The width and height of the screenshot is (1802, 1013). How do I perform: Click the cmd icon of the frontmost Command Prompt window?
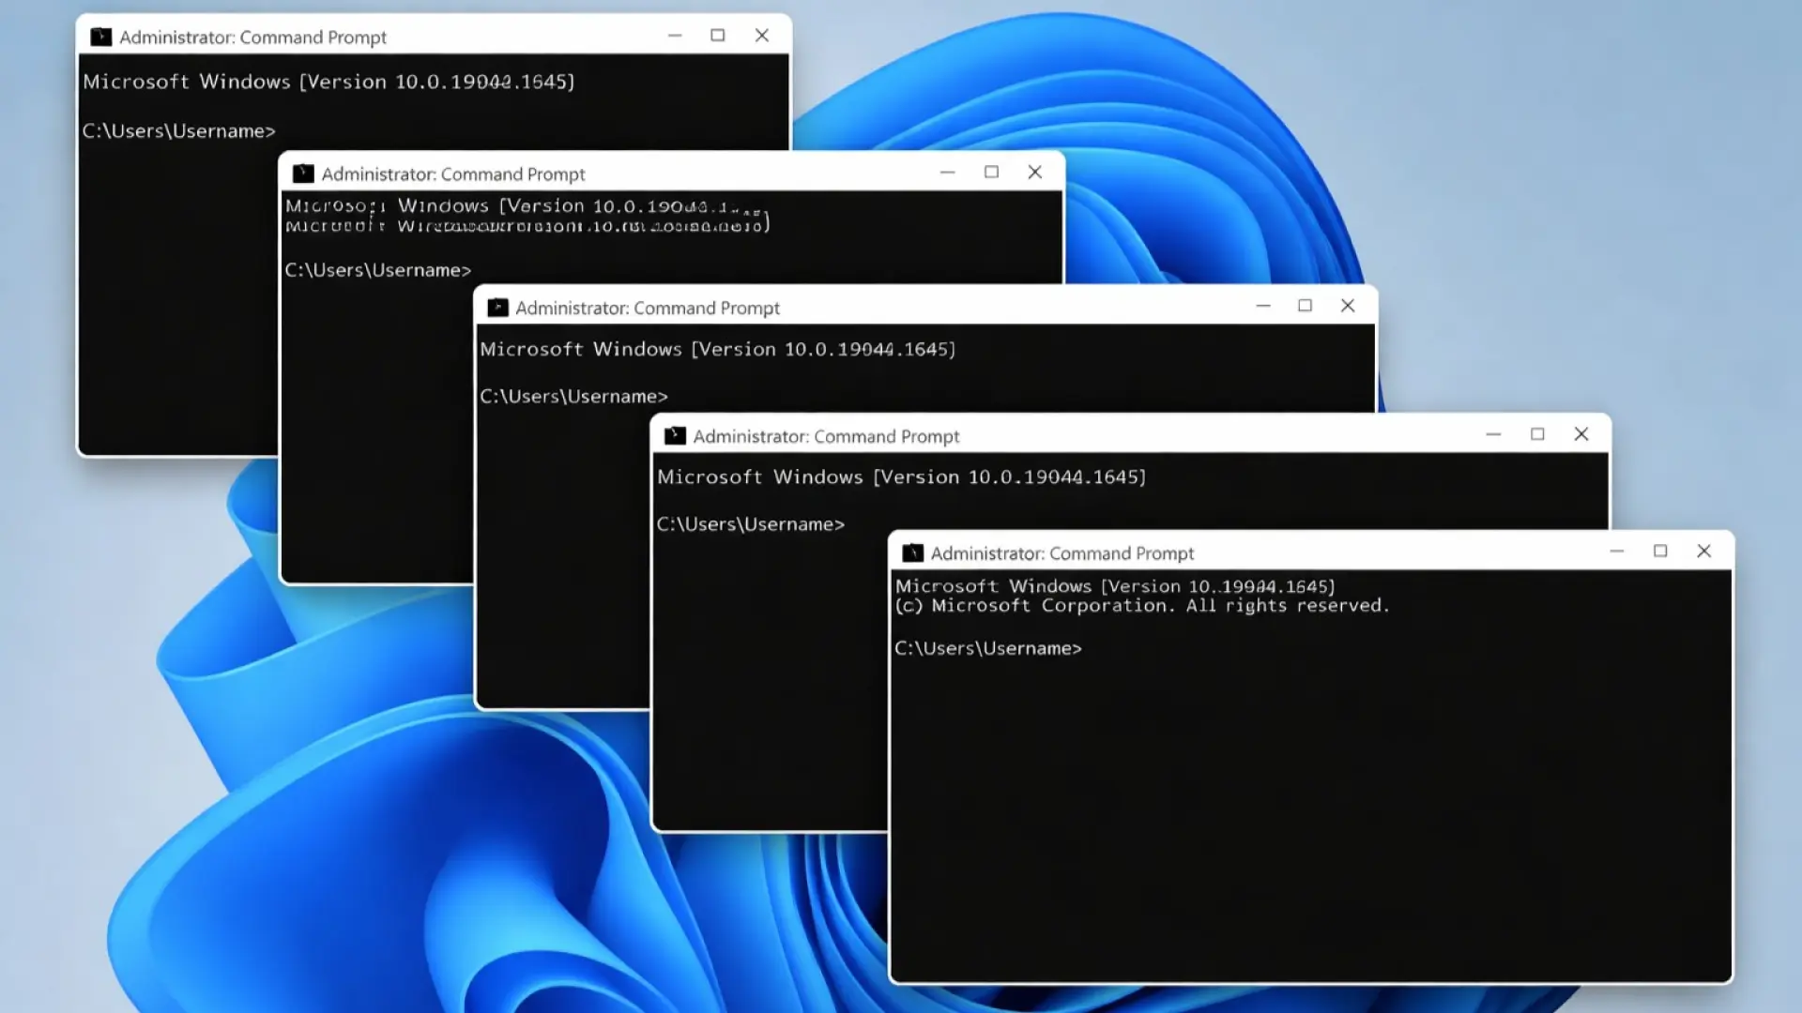coord(912,553)
